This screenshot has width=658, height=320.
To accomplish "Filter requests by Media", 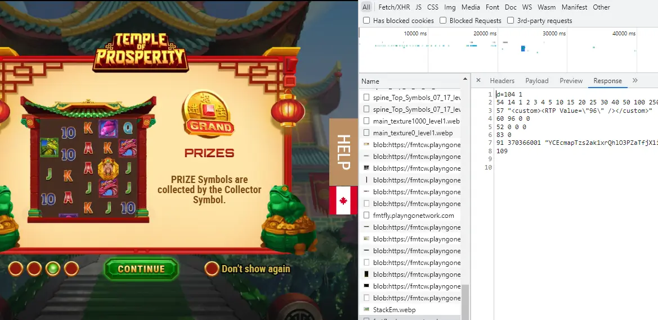I will click(x=471, y=7).
